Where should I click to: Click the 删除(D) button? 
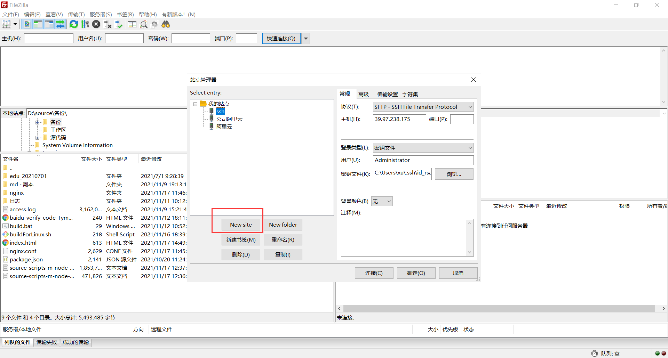pos(241,254)
